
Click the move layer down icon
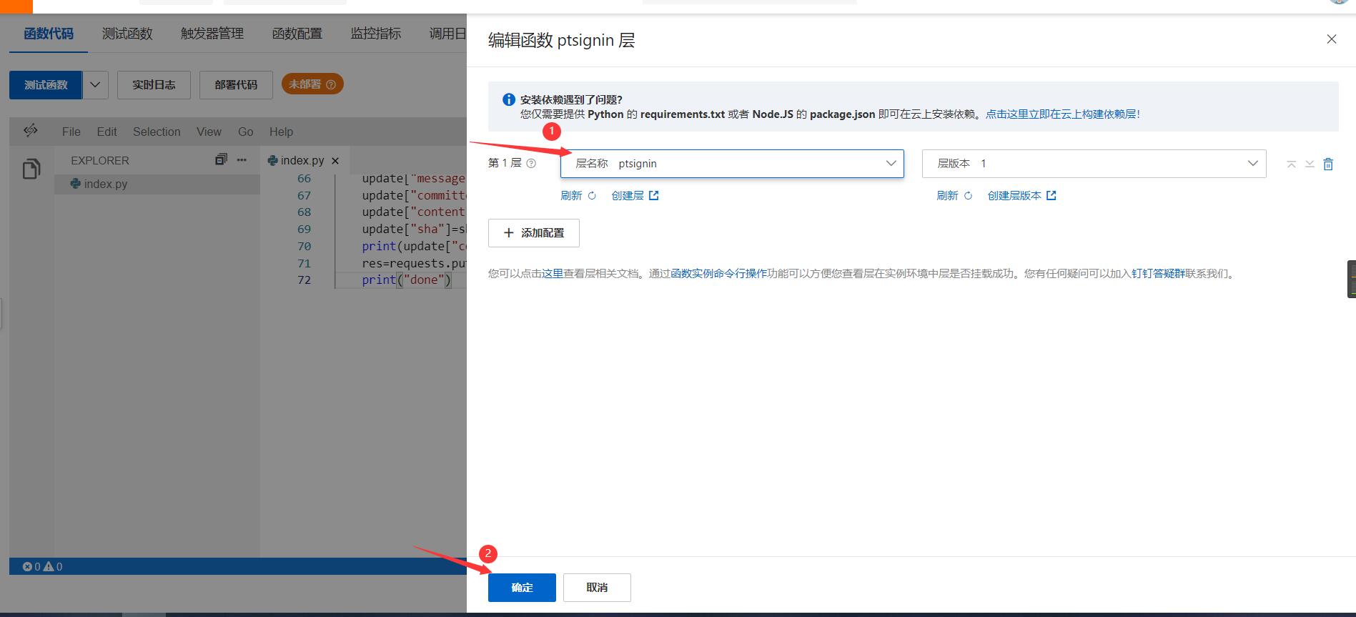pos(1310,164)
